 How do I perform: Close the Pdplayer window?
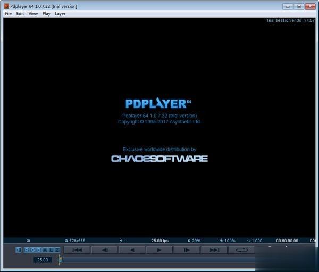click(310, 6)
